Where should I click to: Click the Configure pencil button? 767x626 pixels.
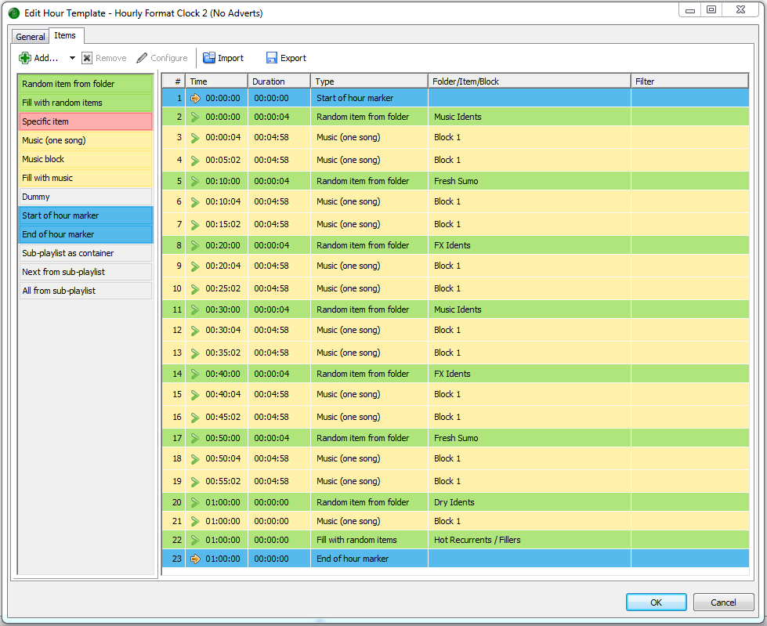[162, 58]
